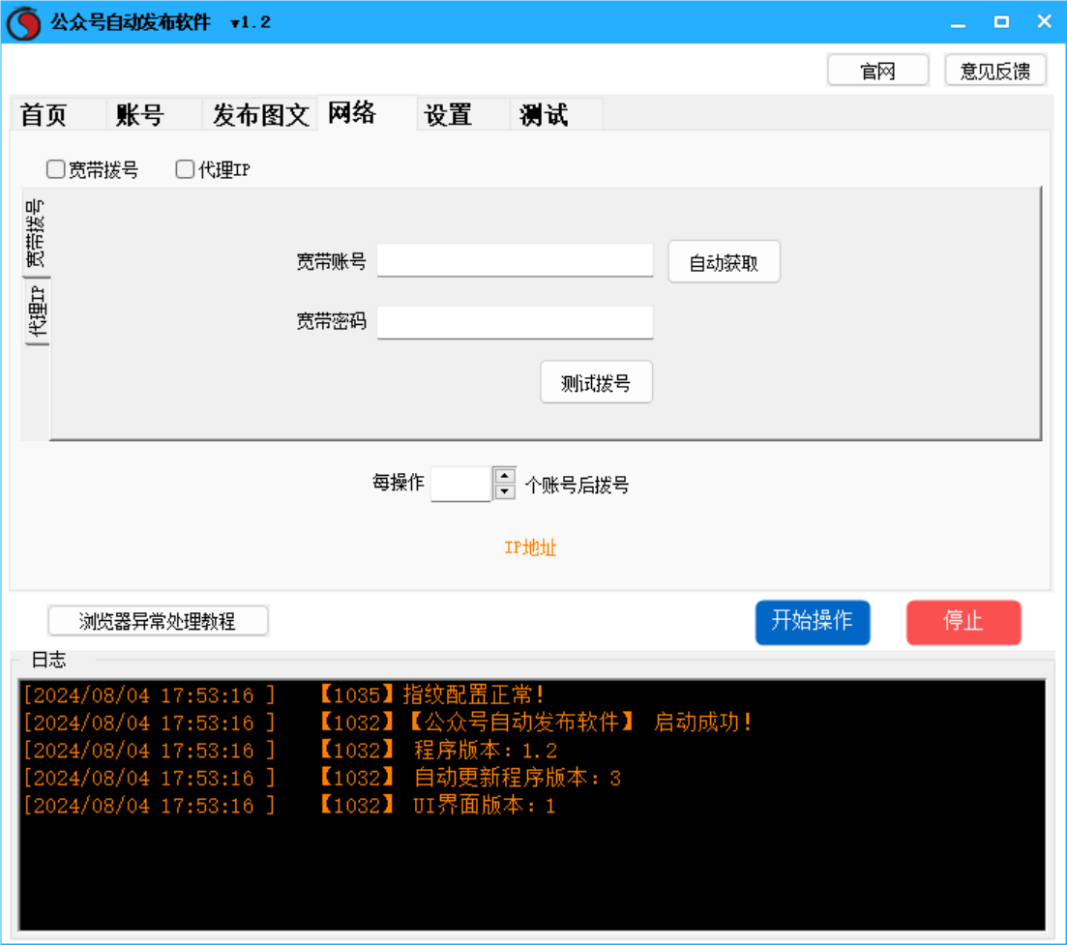Go to the 发布图文 tab
1067x945 pixels.
point(260,114)
